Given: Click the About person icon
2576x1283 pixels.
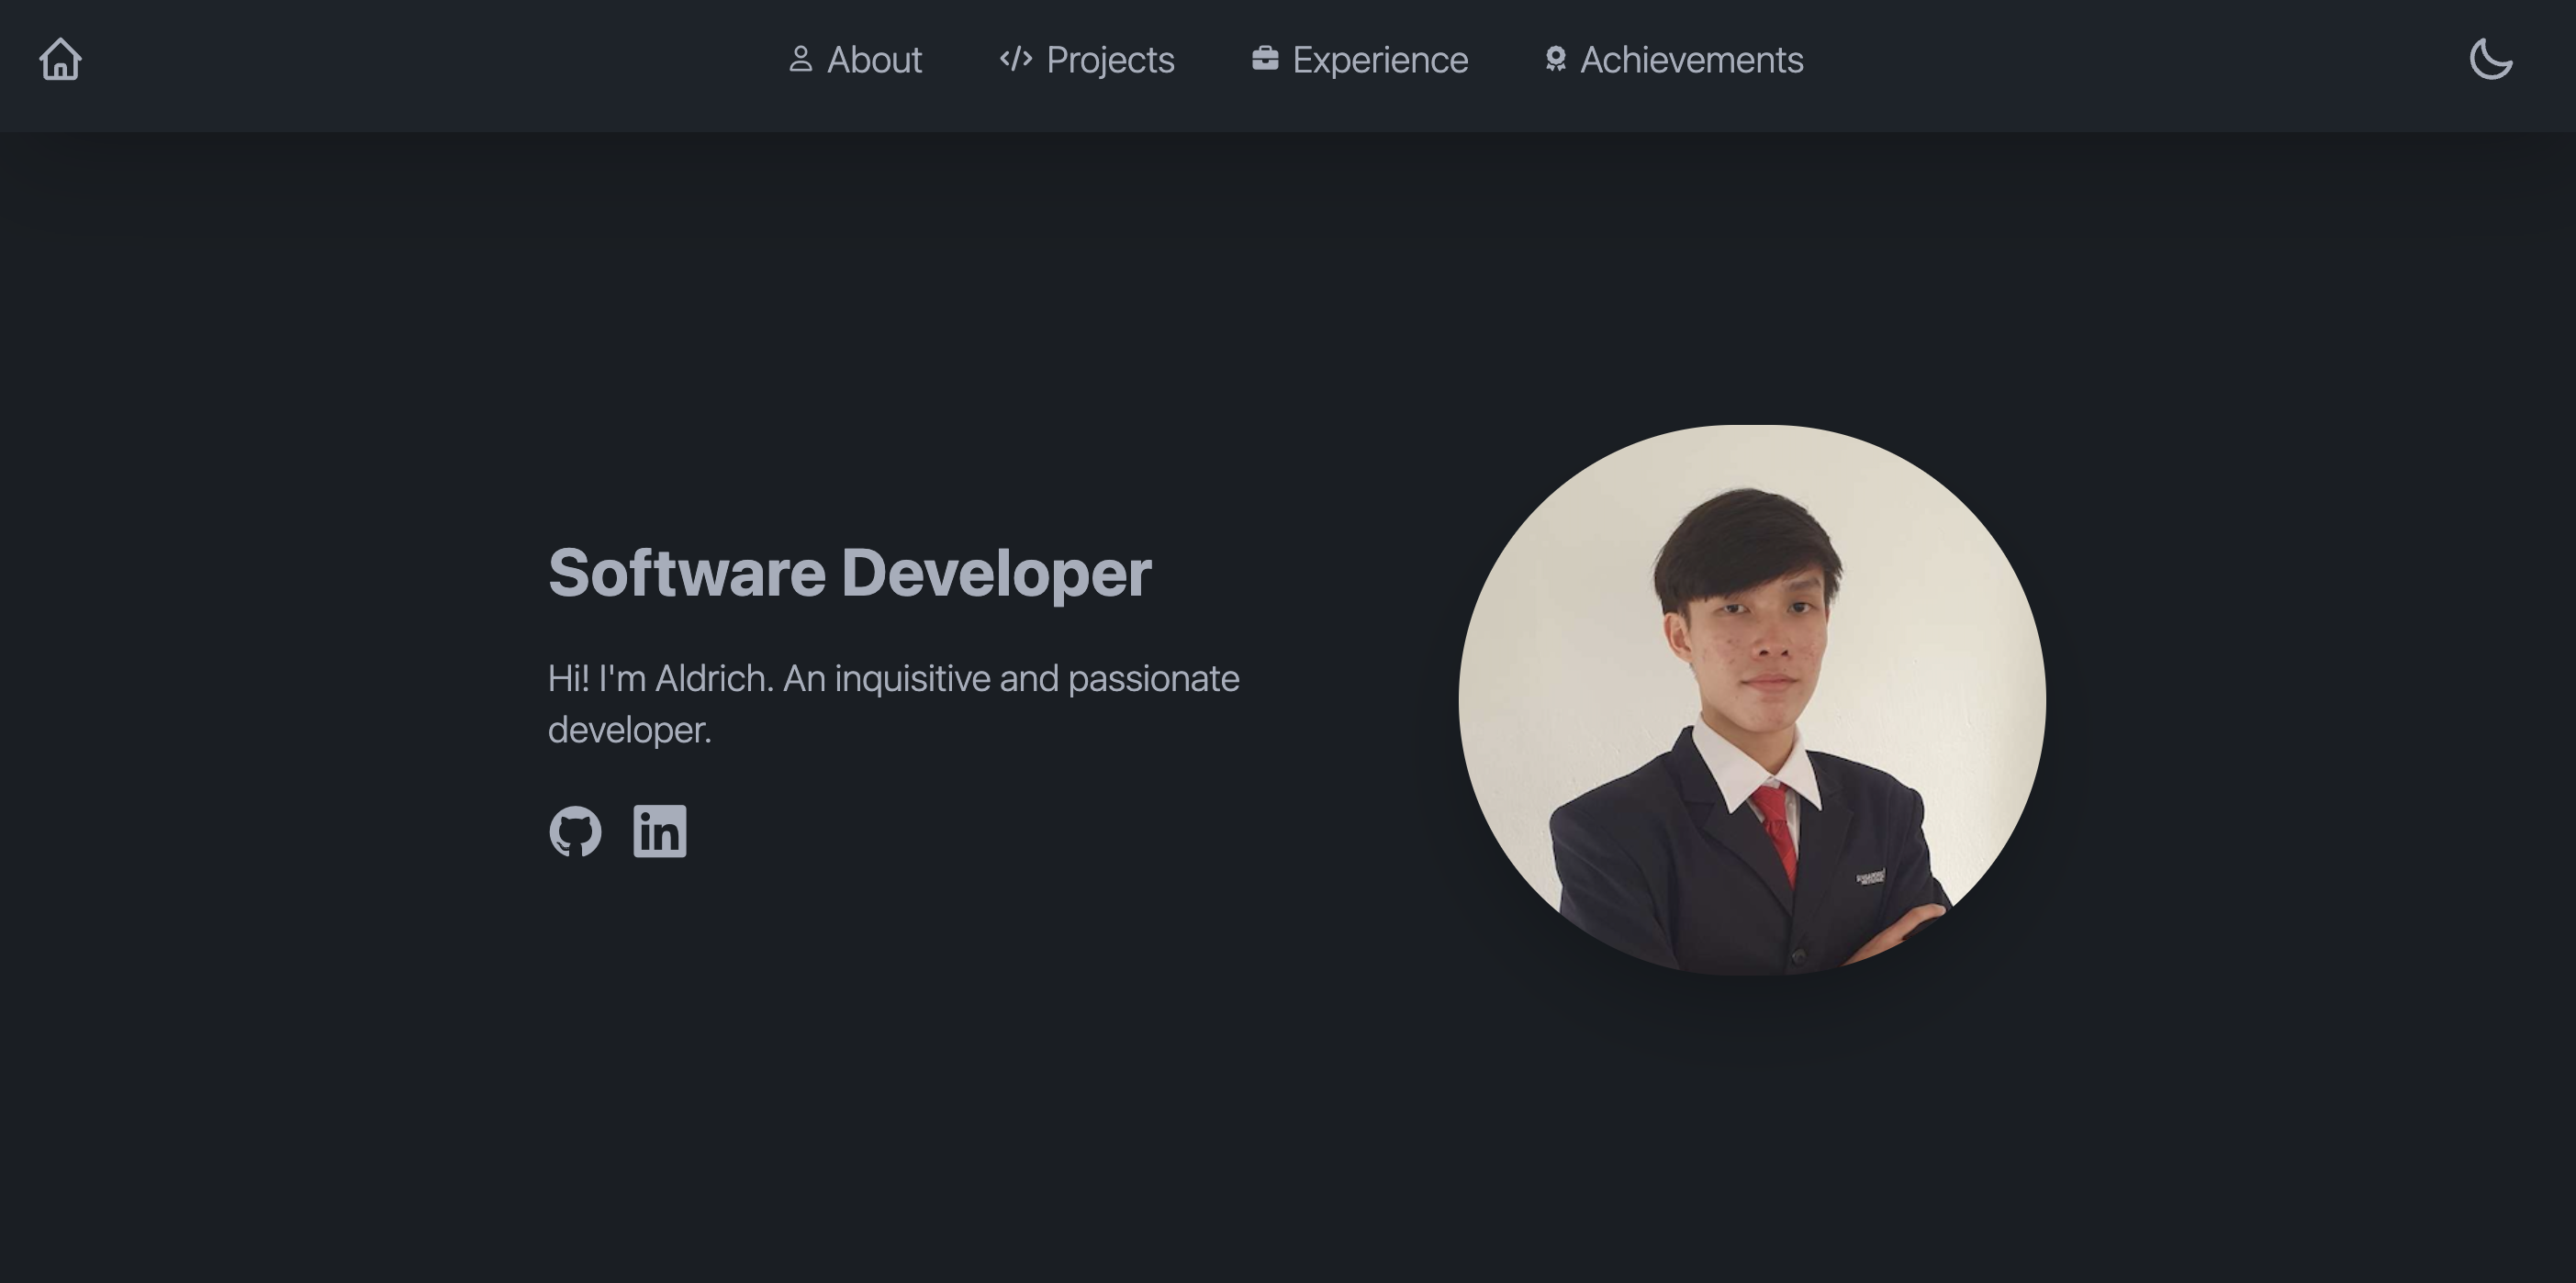Looking at the screenshot, I should [801, 58].
